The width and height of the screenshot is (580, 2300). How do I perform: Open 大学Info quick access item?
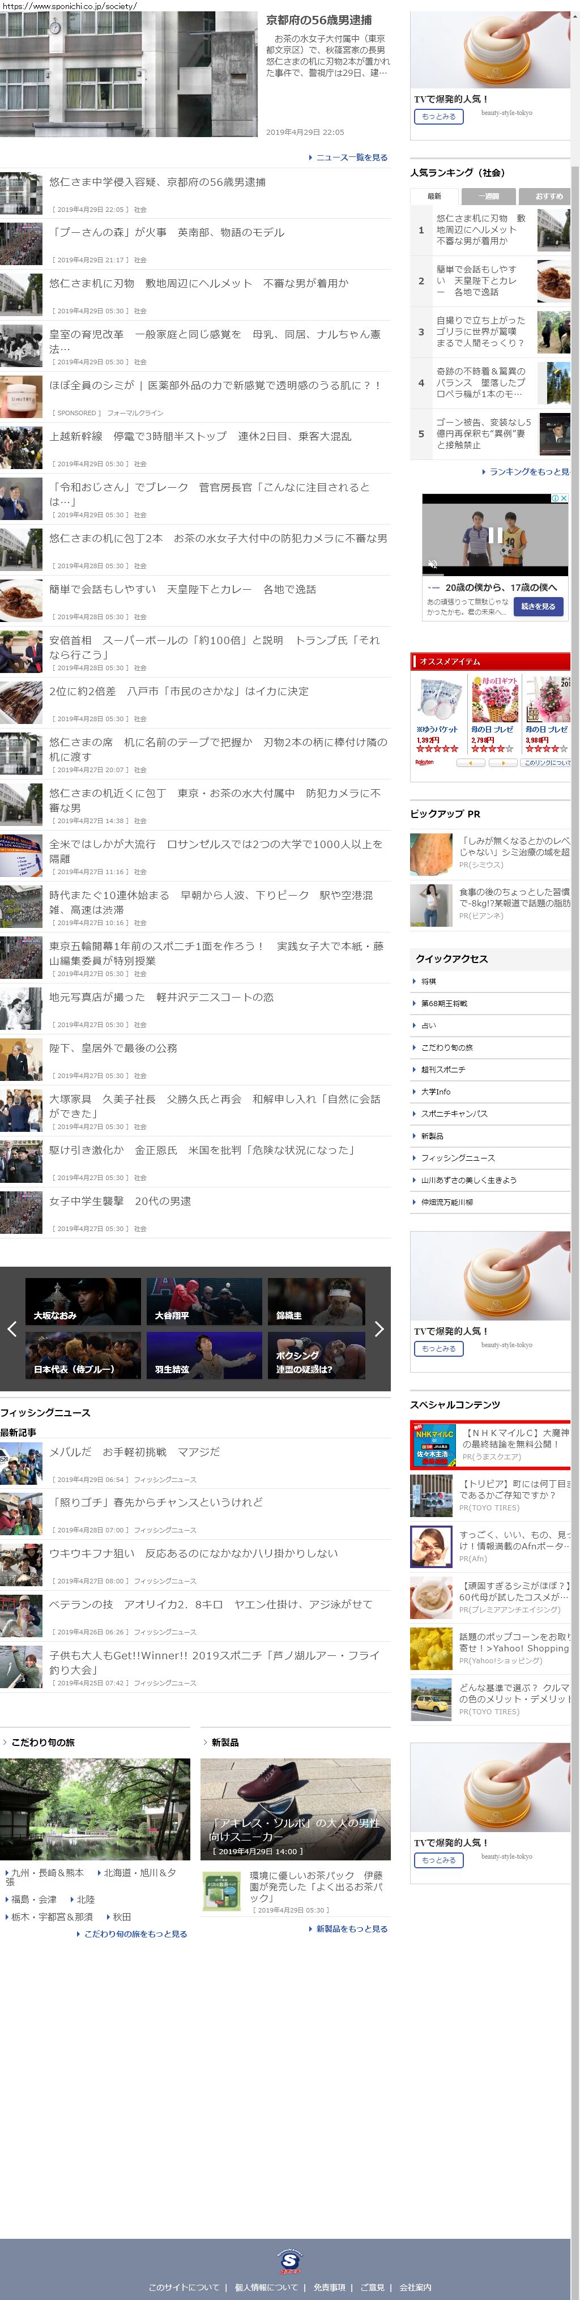436,1091
